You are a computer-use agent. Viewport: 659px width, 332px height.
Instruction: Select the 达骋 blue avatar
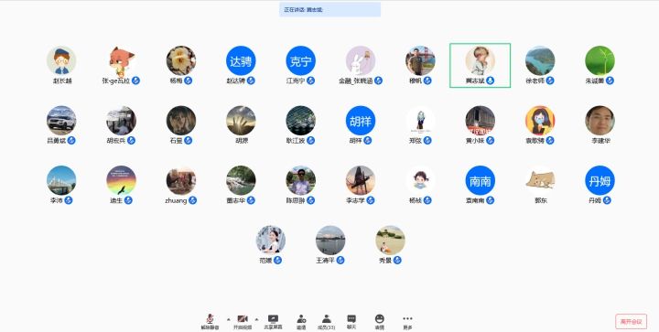pyautogui.click(x=241, y=61)
